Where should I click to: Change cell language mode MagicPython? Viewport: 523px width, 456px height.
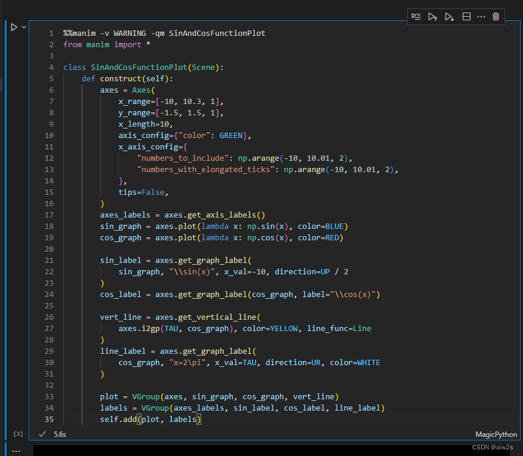coord(496,434)
